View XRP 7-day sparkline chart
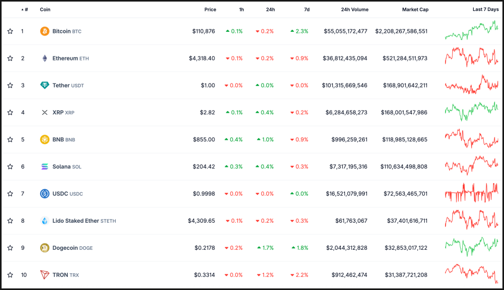 pos(472,111)
